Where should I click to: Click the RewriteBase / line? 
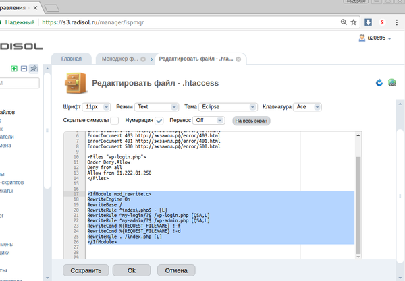[105, 205]
